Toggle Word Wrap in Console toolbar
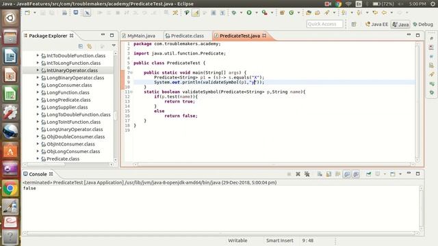 pyautogui.click(x=337, y=174)
